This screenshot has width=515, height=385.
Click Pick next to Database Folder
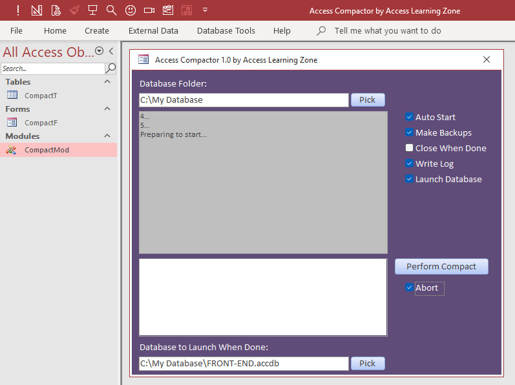(367, 100)
